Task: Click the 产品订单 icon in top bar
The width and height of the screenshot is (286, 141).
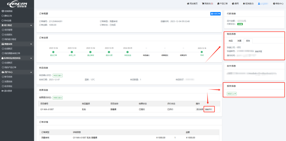Action: click(218, 4)
